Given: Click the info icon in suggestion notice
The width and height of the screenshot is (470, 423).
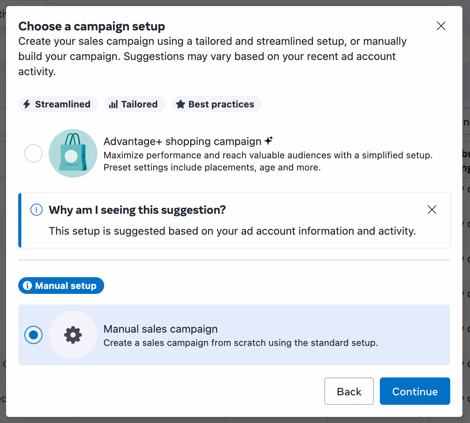Looking at the screenshot, I should (x=37, y=210).
